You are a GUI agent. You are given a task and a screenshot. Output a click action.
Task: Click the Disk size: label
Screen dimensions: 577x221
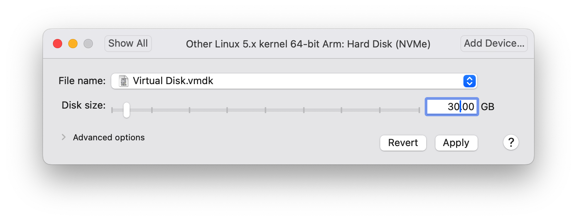[84, 106]
